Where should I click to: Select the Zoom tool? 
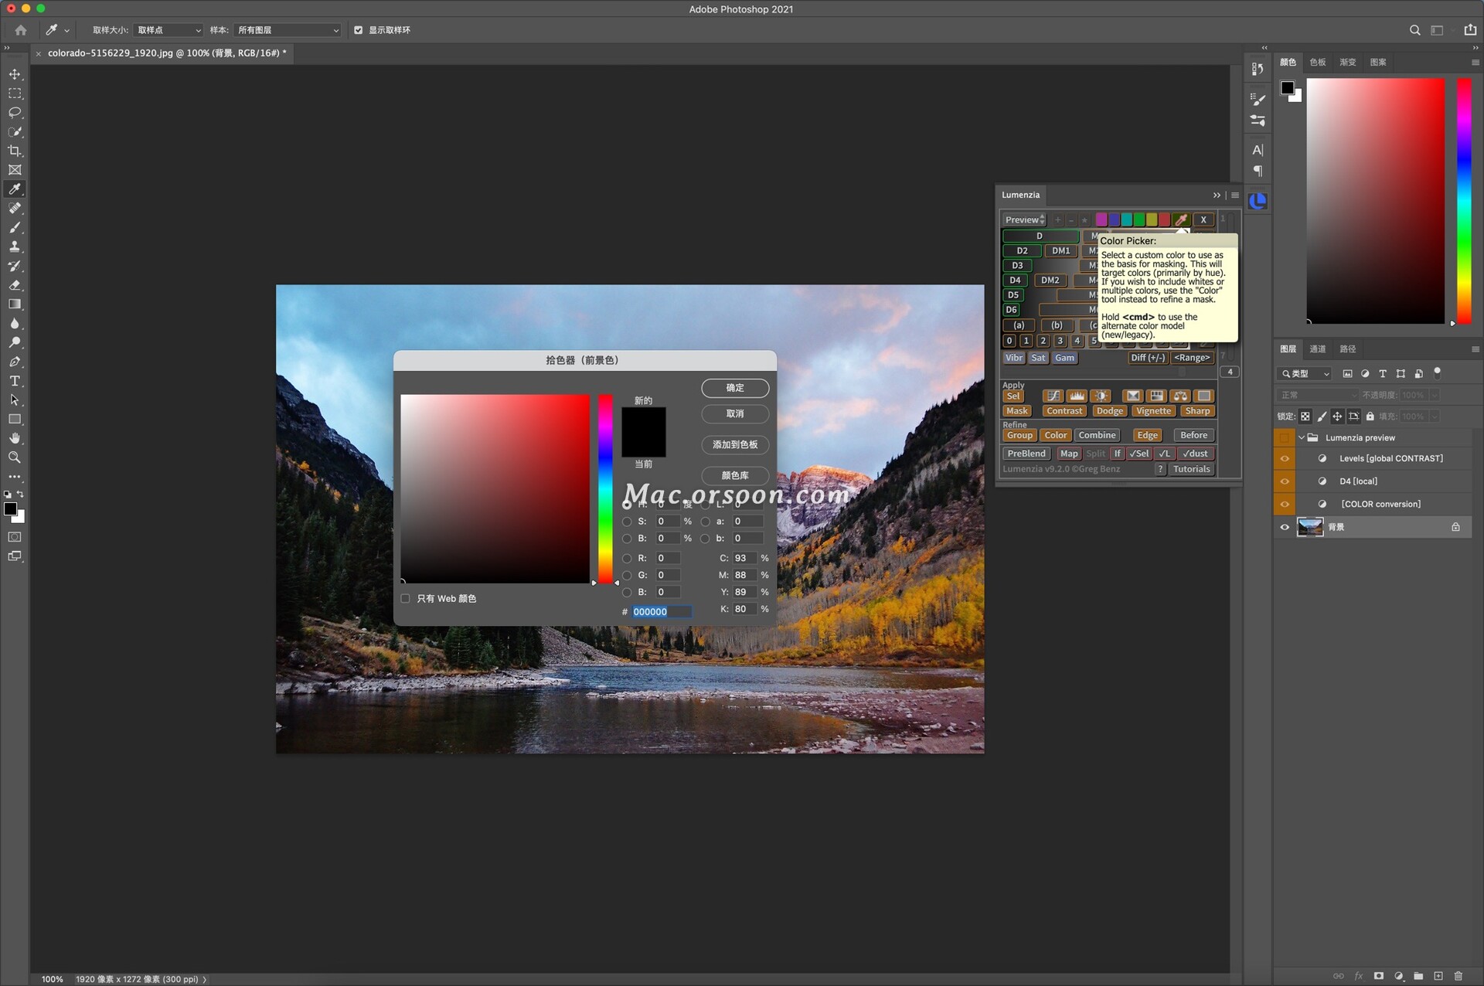point(15,457)
